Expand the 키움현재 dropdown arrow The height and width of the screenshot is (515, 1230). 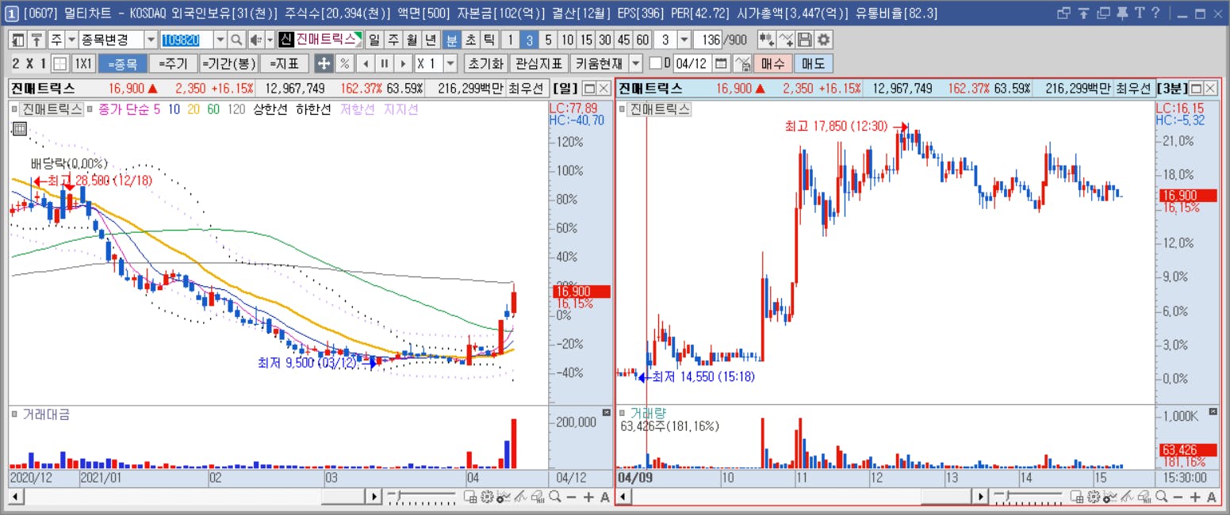pos(636,63)
